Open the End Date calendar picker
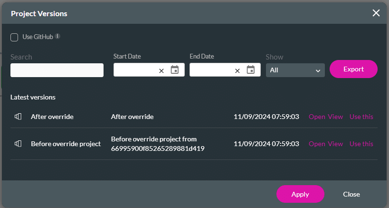Viewport: 389px width, 208px height. pyautogui.click(x=250, y=70)
